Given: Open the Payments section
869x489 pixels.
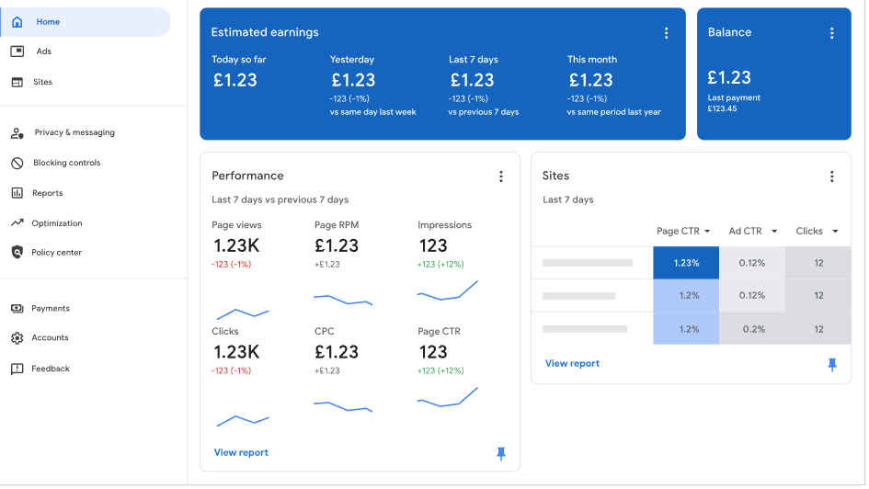Looking at the screenshot, I should [x=51, y=309].
